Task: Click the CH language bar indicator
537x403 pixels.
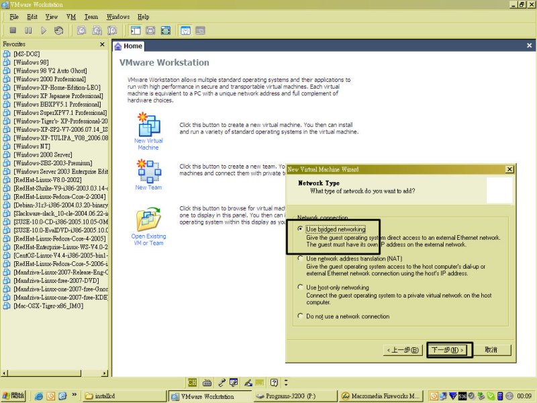Action: 192,382
